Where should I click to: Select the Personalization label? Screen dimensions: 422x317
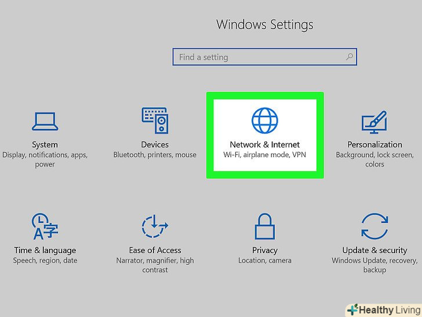coord(374,145)
